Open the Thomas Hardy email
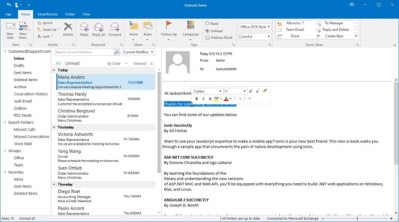The height and width of the screenshot is (222, 399). coord(105,99)
